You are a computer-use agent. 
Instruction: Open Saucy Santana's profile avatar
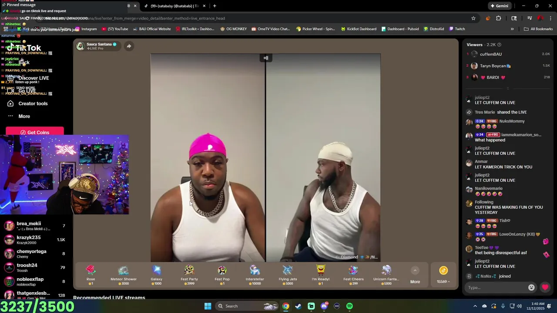(x=80, y=46)
